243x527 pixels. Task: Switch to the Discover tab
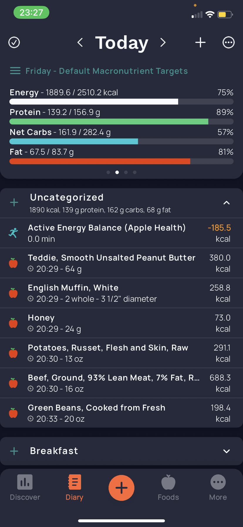(x=25, y=488)
